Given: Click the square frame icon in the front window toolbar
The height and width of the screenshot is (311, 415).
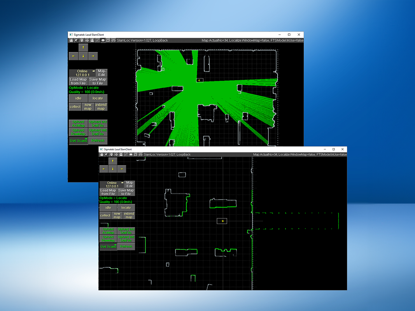Looking at the screenshot, I should pos(135,154).
